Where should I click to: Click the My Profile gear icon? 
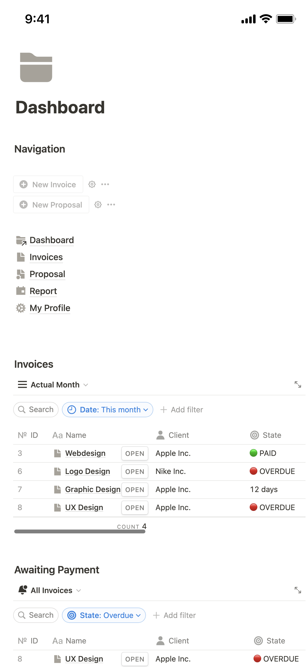coord(21,308)
